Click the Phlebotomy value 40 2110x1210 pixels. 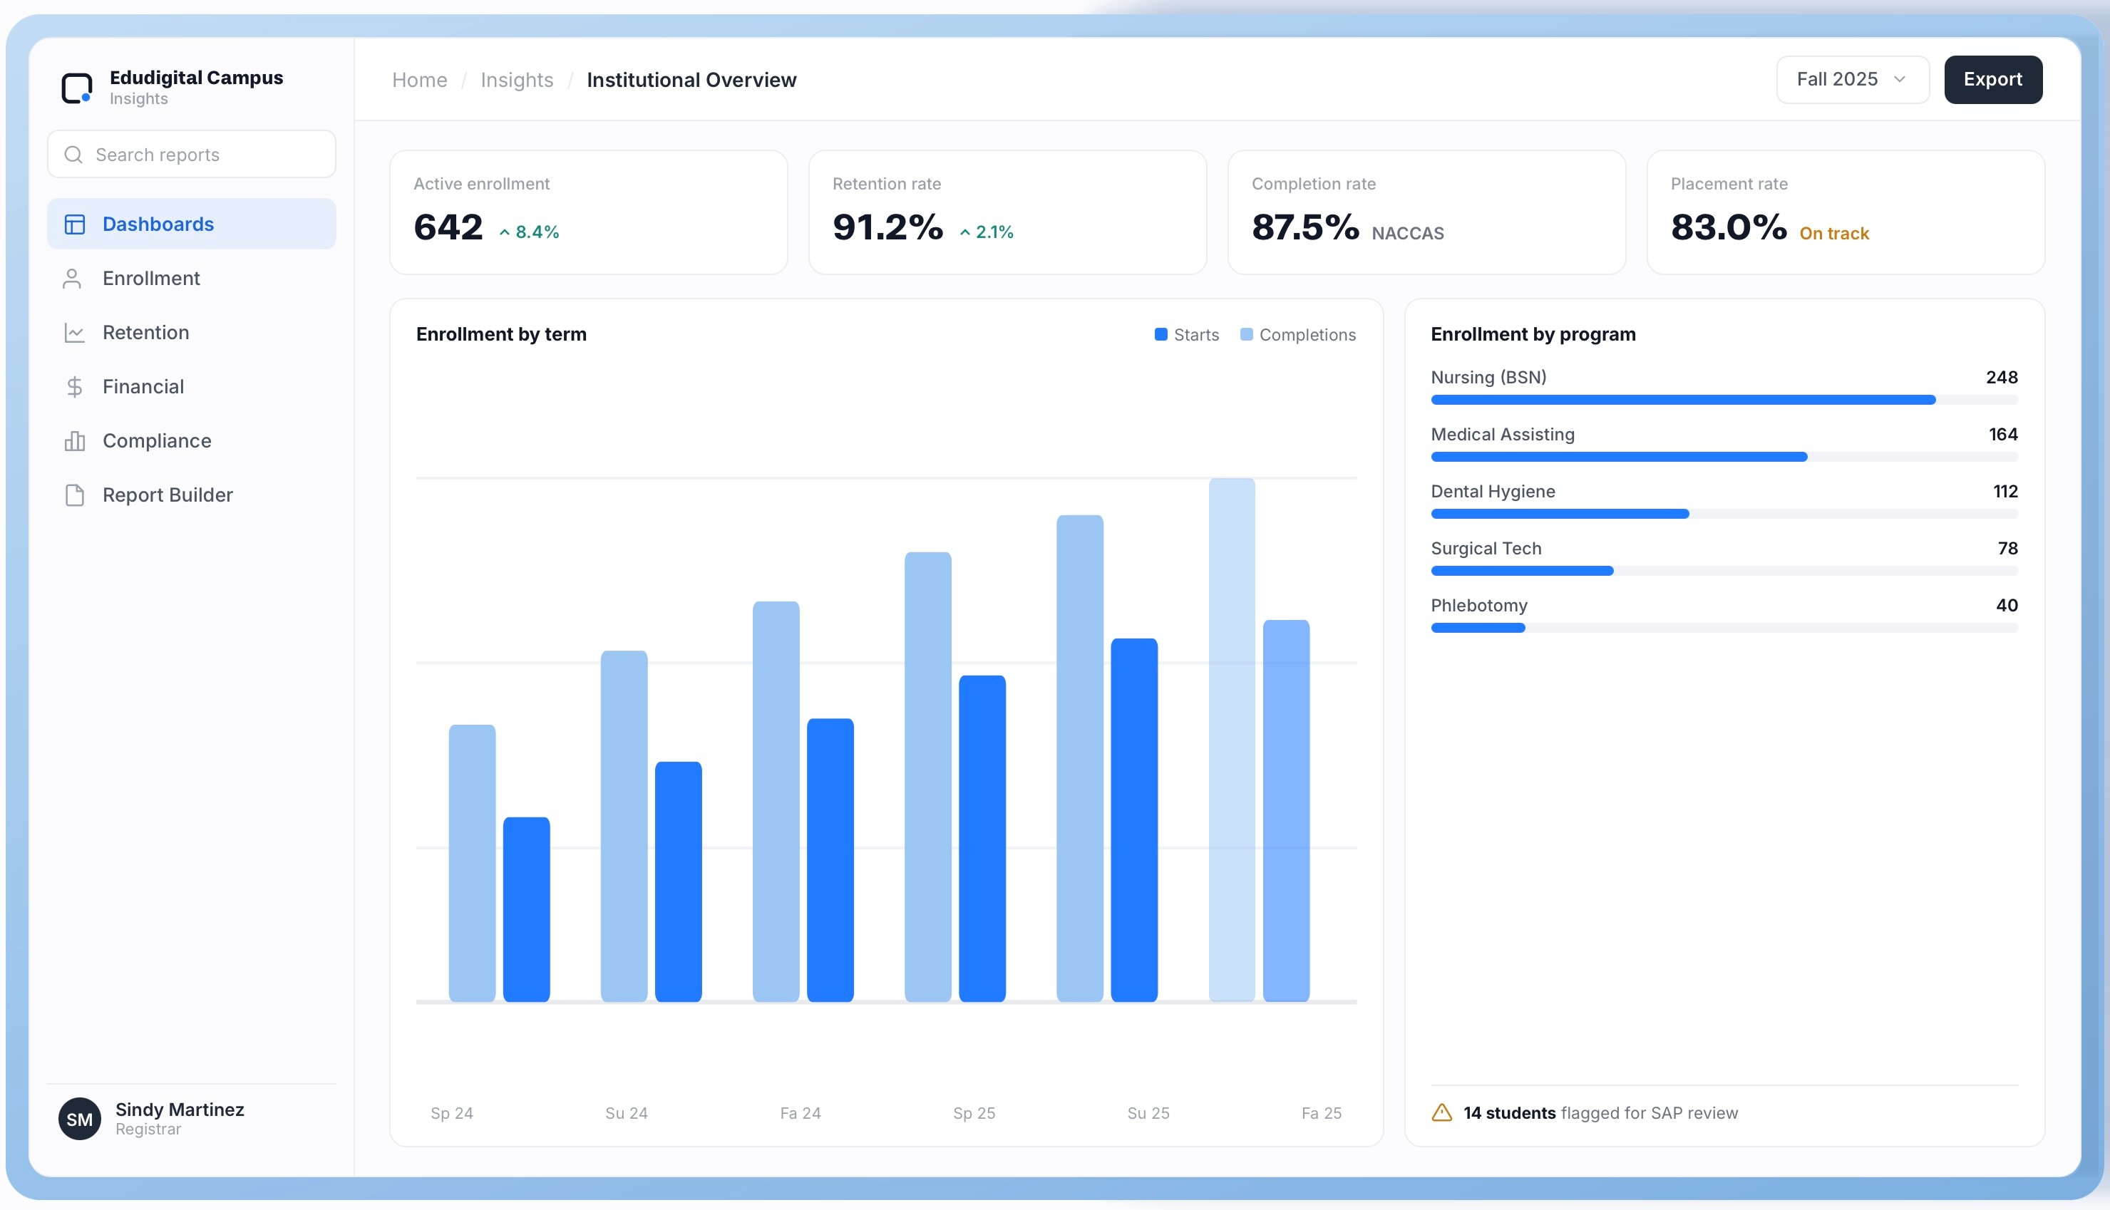(x=2007, y=606)
